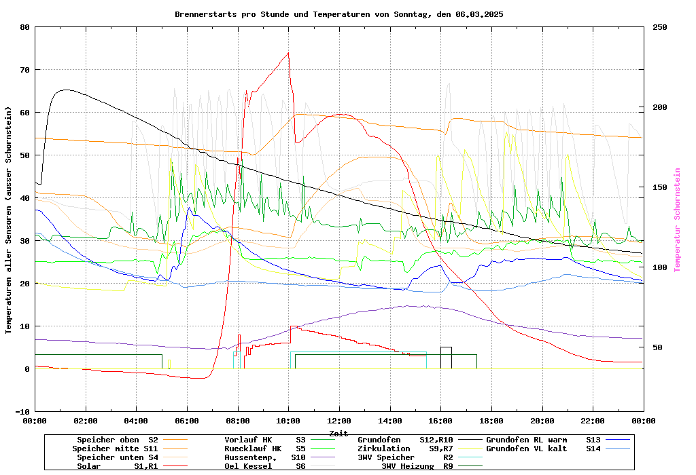This screenshot has width=696, height=475.
Task: Click the 250 value on right axis
Action: (660, 27)
